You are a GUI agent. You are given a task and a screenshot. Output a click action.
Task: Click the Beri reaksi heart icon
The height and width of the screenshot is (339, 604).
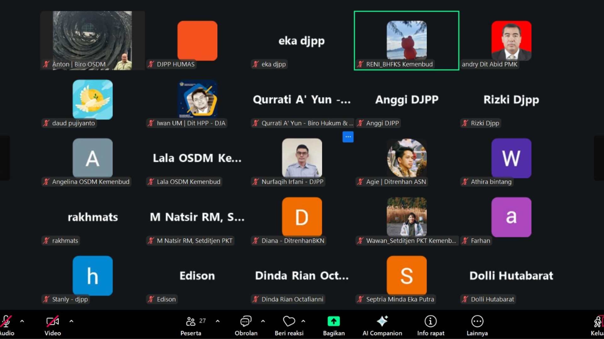(289, 321)
